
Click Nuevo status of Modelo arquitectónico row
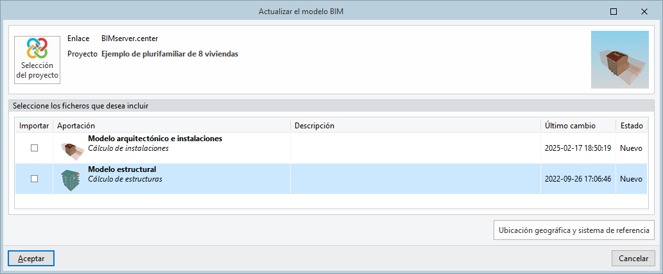point(632,148)
